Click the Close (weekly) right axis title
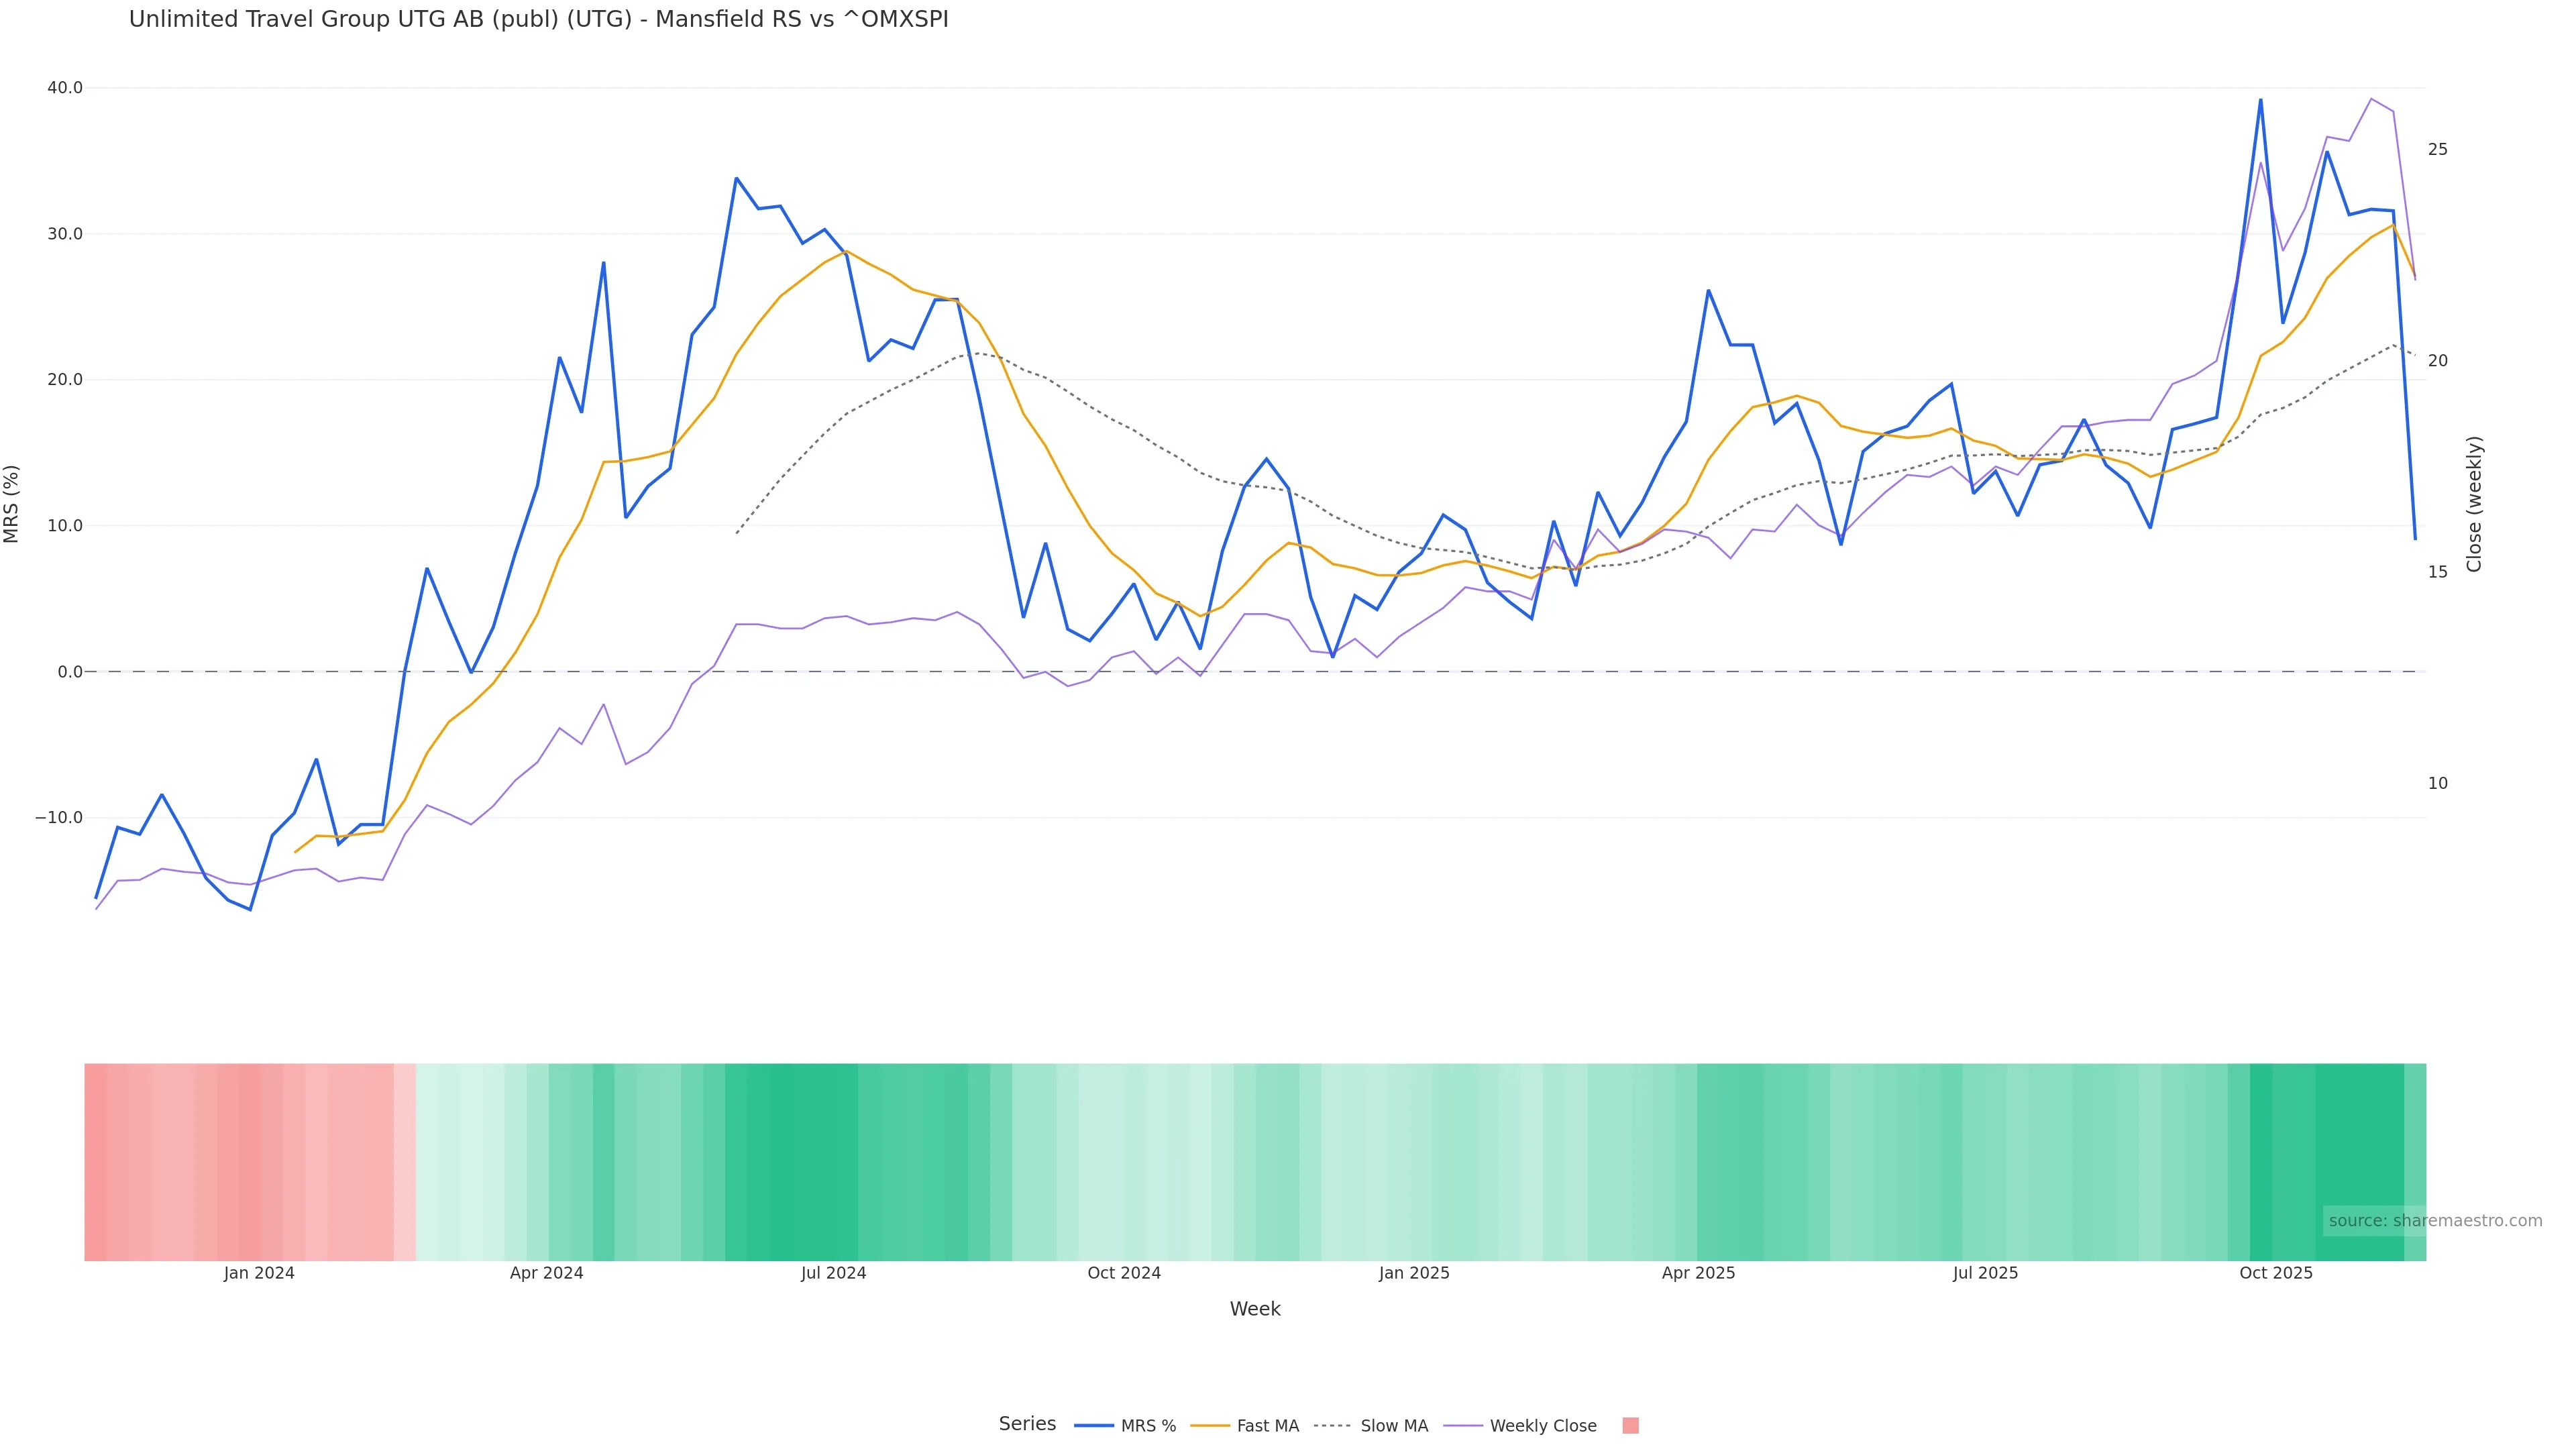Screen dimensions: 2576x1449 [2474, 503]
